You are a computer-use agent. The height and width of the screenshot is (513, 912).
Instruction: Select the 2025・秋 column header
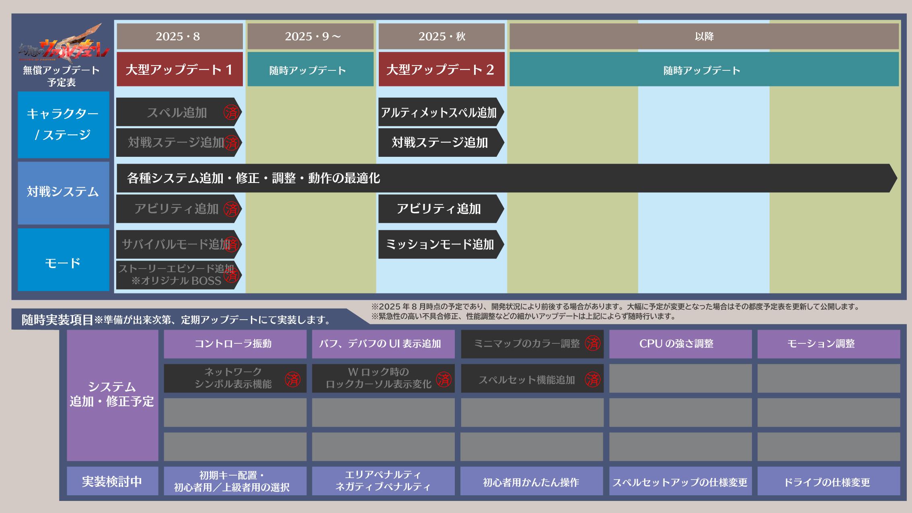click(441, 37)
